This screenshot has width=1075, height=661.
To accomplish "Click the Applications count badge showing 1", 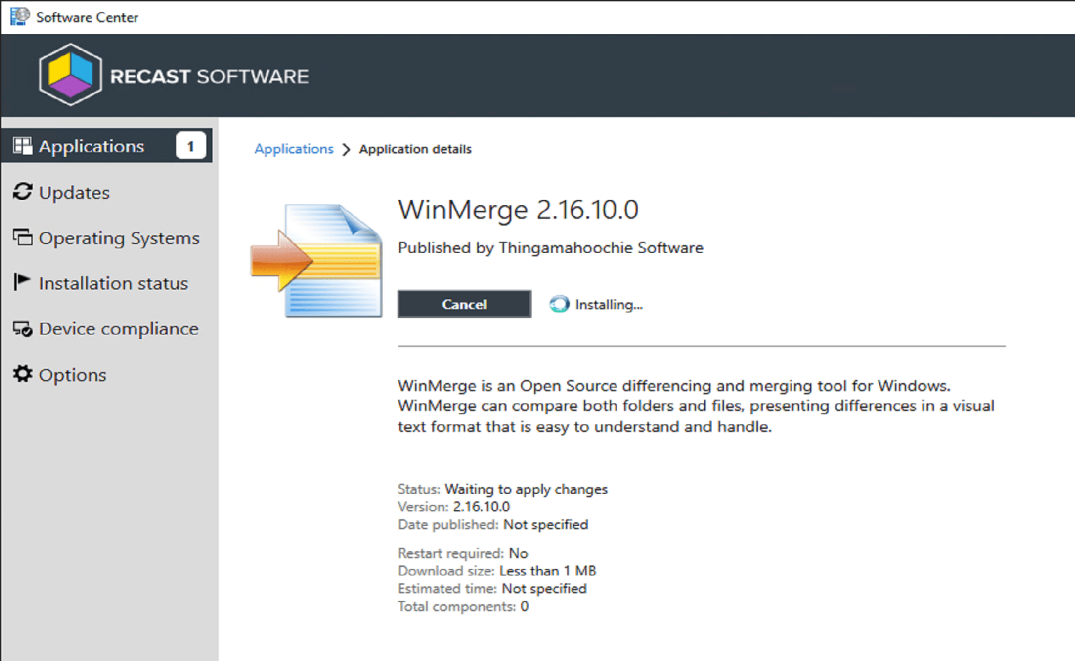I will coord(190,146).
